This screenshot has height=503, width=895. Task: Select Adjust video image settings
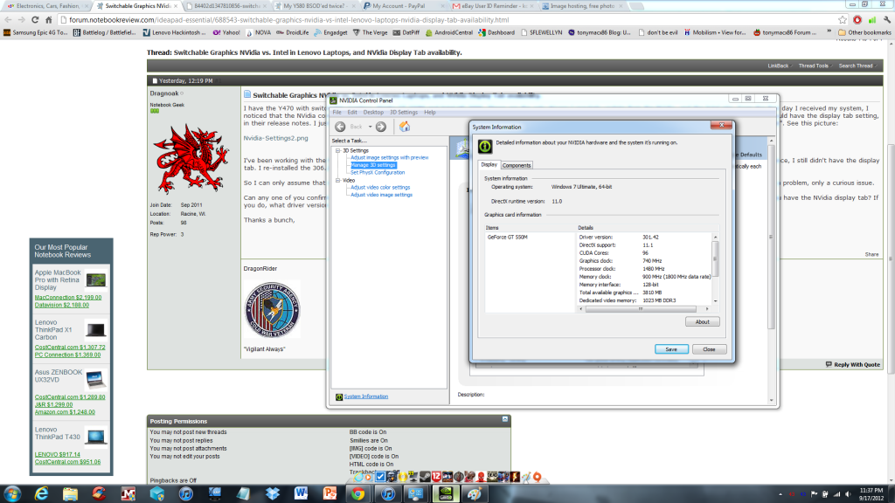coord(381,195)
